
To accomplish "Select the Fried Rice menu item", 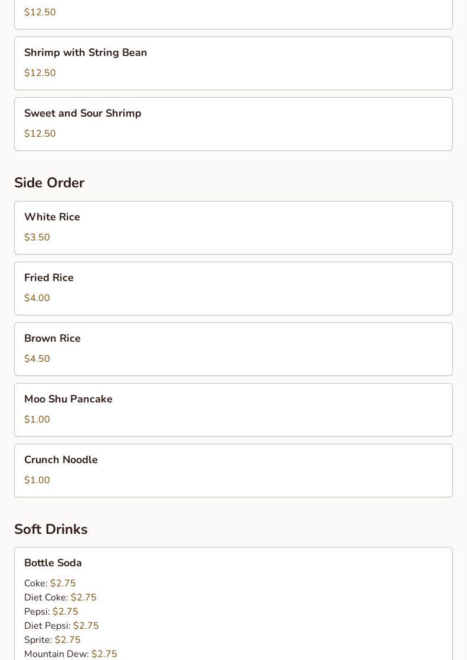I will [x=233, y=288].
